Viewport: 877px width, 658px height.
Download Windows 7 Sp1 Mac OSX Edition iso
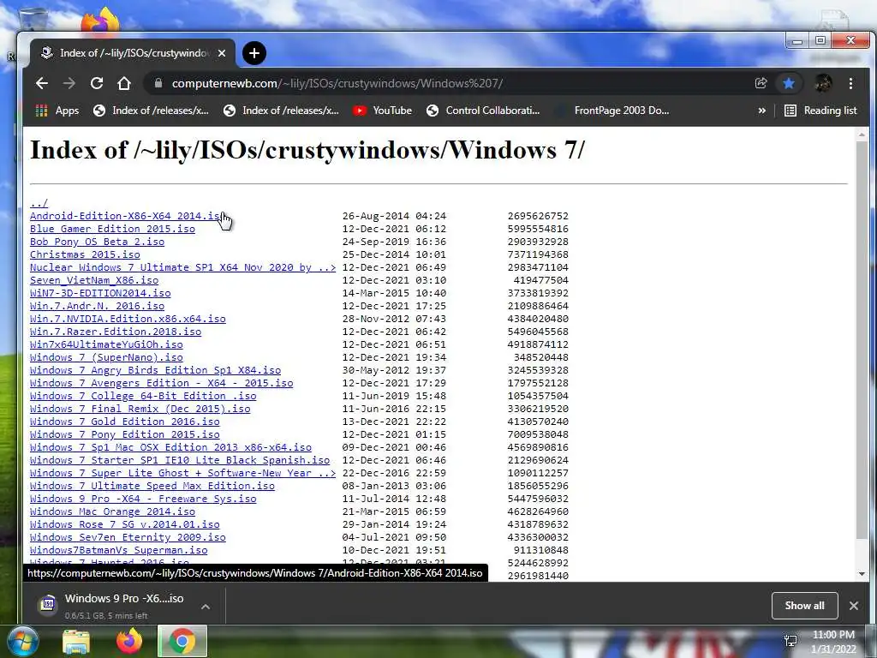(170, 447)
